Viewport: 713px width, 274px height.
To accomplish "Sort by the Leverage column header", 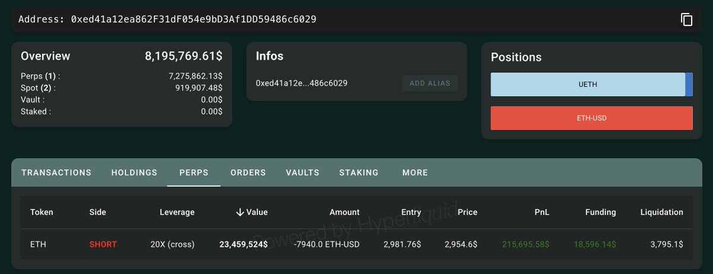I will (x=177, y=212).
